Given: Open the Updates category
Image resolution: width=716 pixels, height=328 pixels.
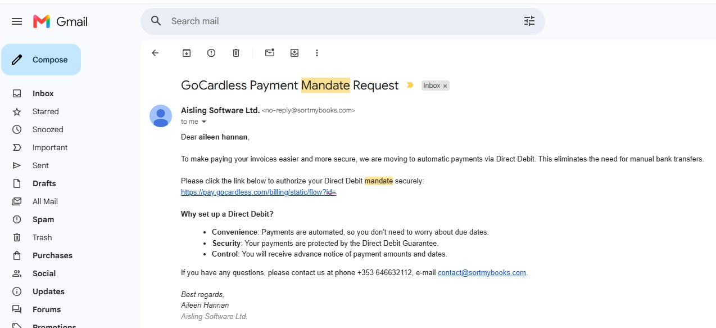Looking at the screenshot, I should [x=48, y=291].
